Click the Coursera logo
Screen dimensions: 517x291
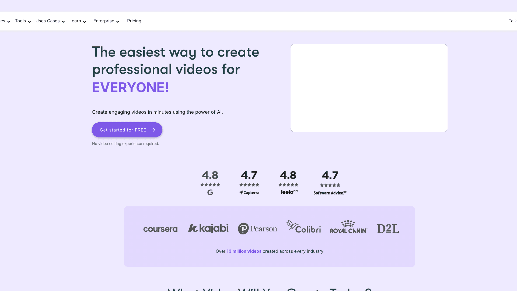[x=160, y=229]
